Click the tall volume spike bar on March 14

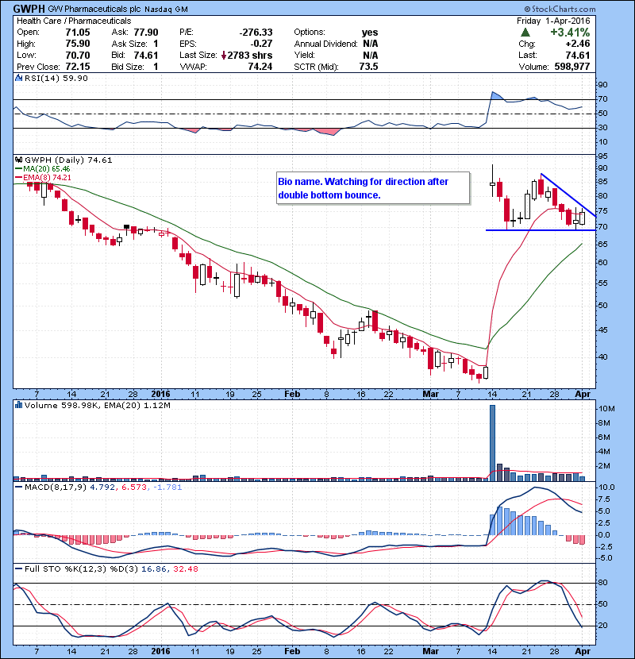point(493,443)
